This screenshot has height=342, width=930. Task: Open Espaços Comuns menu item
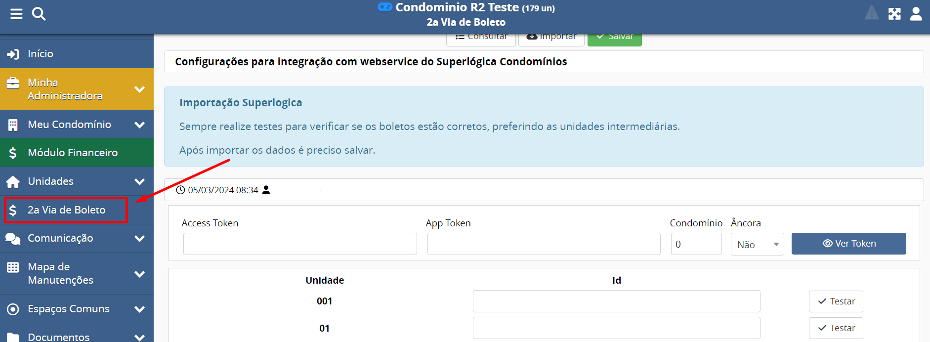point(69,309)
